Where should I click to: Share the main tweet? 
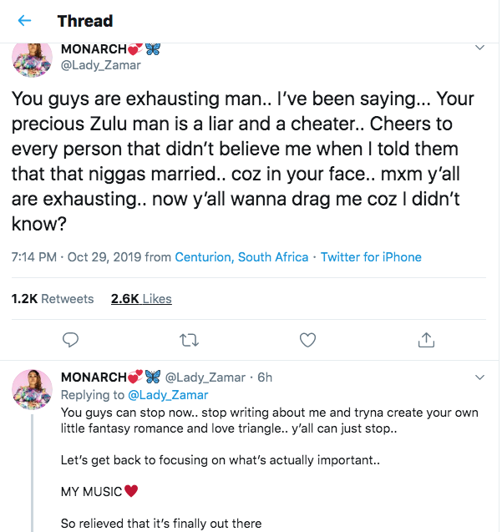(426, 339)
